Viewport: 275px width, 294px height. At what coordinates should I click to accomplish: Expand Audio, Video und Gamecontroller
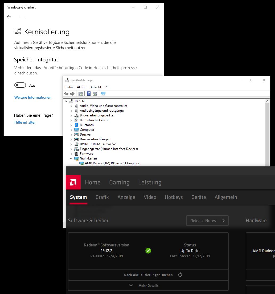coord(71,106)
